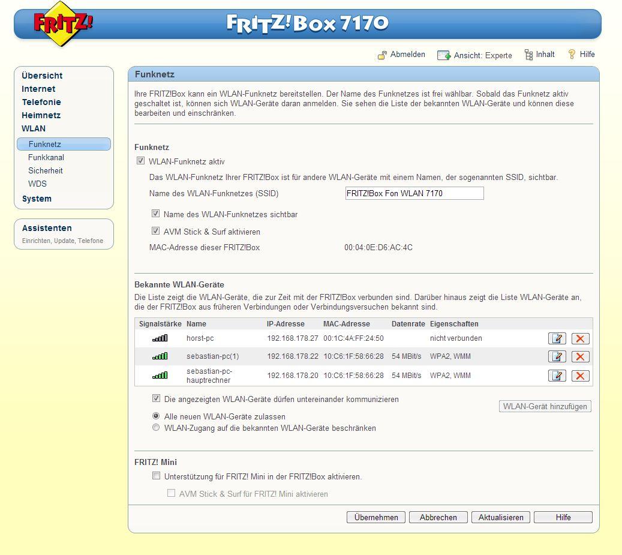This screenshot has width=622, height=555.
Task: Click FRITZ!Box MAC address 00:04:0E:D6:AC:4C
Action: coord(378,248)
